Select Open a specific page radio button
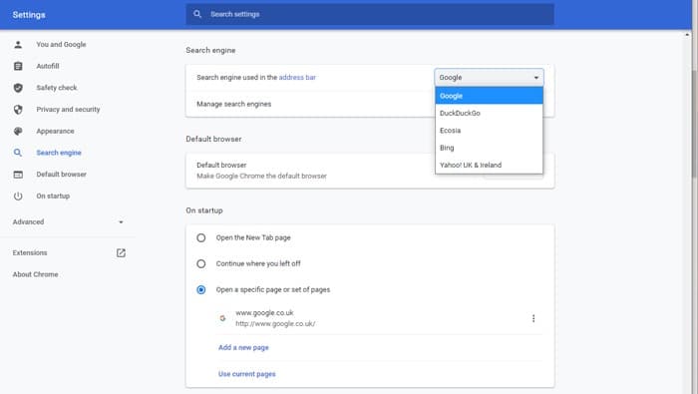 point(201,290)
